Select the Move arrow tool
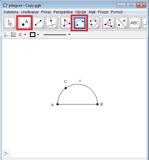This screenshot has width=149, height=160. [10, 23]
